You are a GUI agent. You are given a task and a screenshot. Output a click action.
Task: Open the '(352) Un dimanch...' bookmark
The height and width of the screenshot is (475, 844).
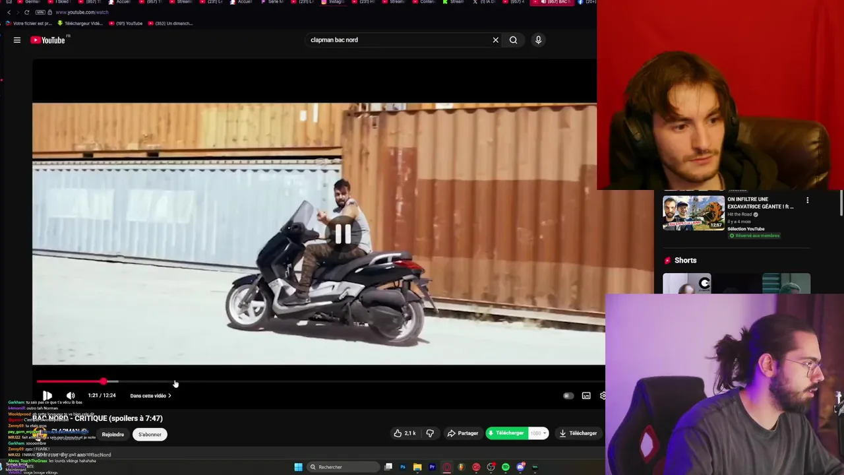click(170, 23)
